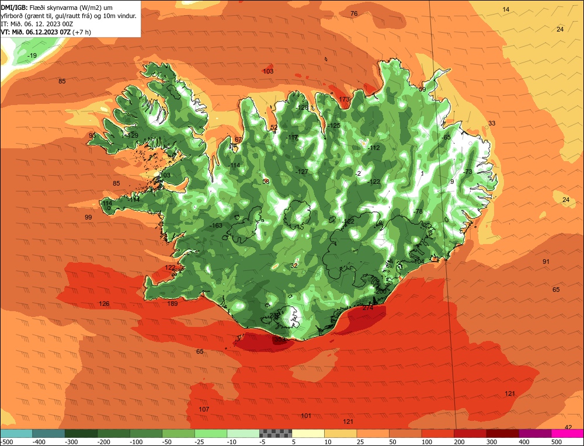Click the dark maroon legend swatch

(503, 433)
